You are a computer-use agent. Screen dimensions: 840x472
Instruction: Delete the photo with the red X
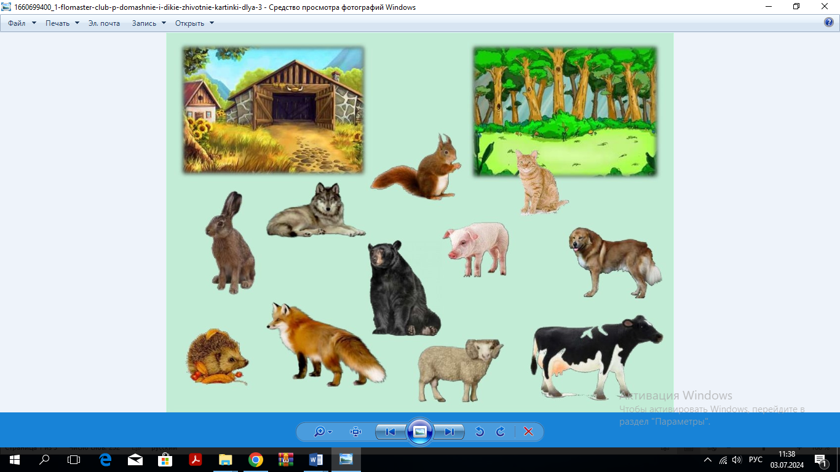pos(528,432)
